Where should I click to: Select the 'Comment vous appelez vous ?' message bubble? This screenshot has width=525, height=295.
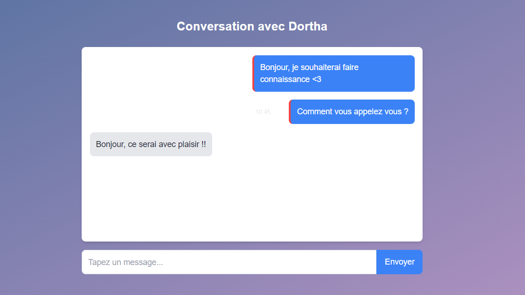[x=352, y=112]
